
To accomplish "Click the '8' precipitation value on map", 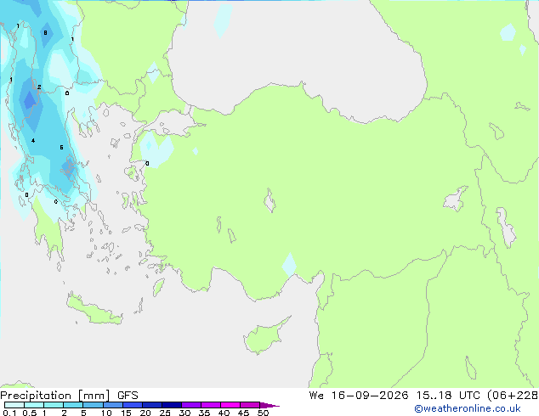I will tap(45, 33).
